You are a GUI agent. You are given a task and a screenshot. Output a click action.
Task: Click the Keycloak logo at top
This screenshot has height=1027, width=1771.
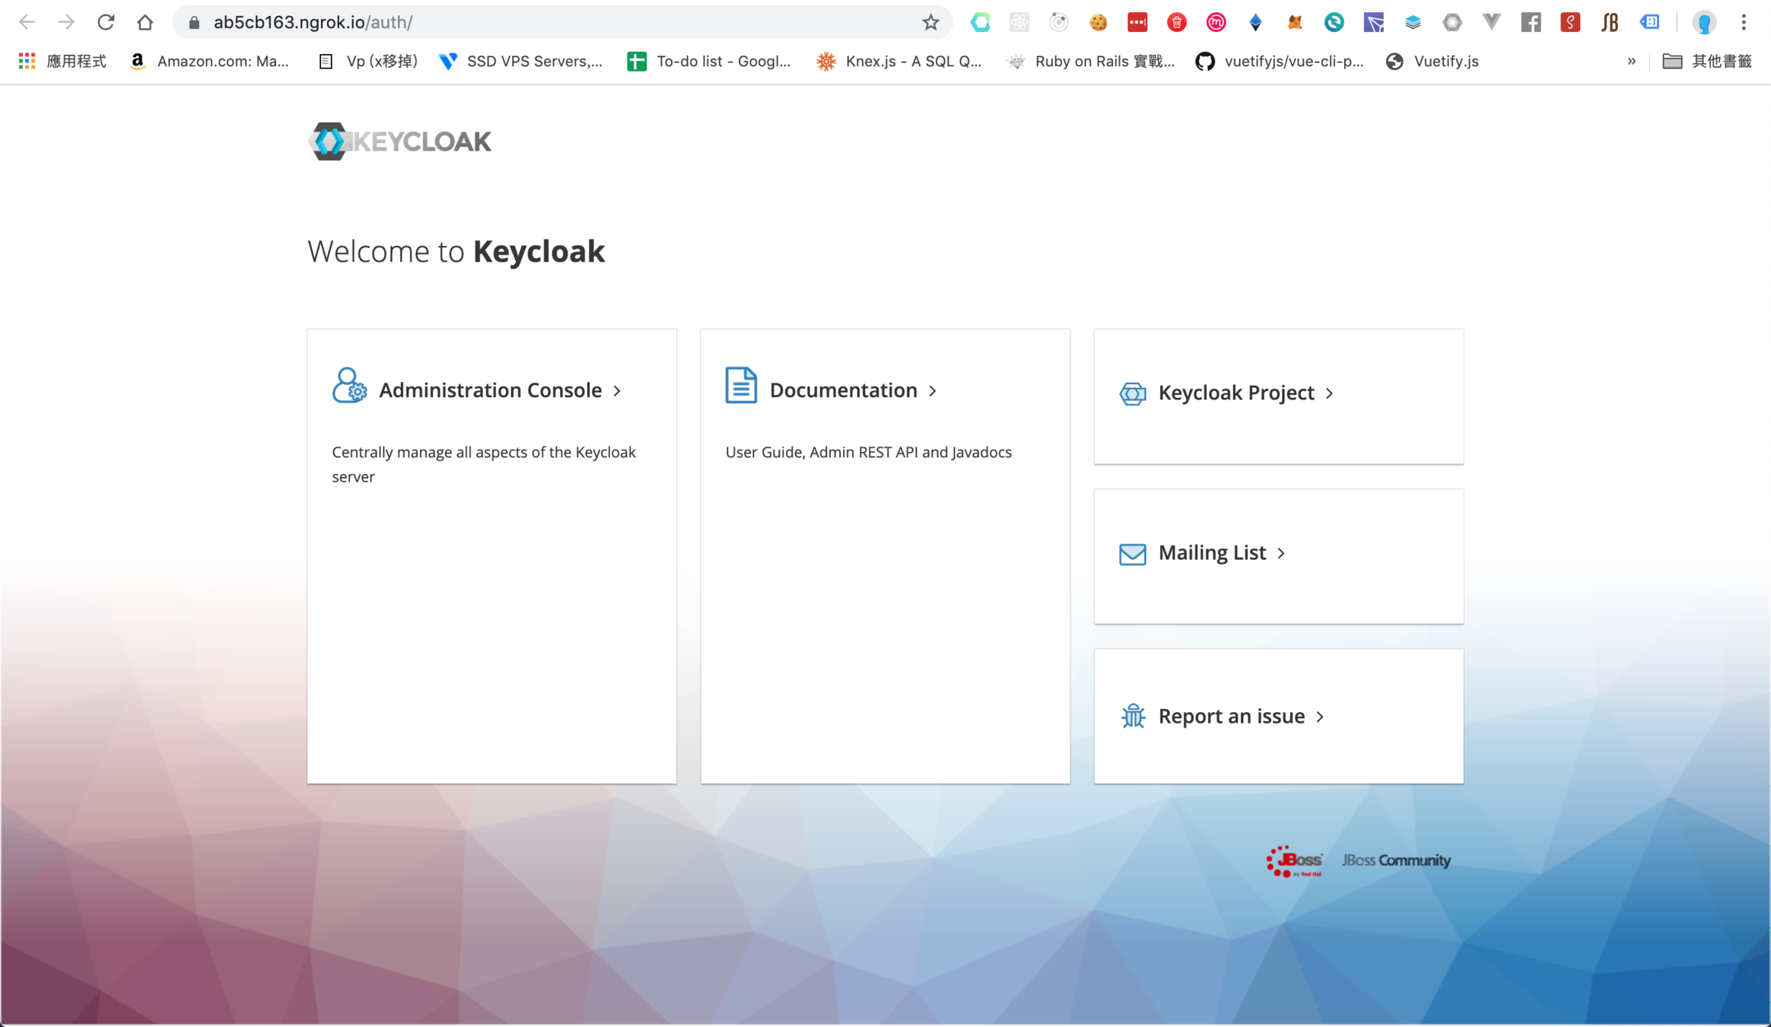click(400, 141)
